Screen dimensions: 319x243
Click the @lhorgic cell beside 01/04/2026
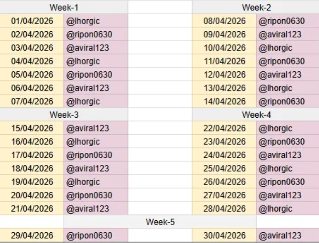click(x=96, y=21)
